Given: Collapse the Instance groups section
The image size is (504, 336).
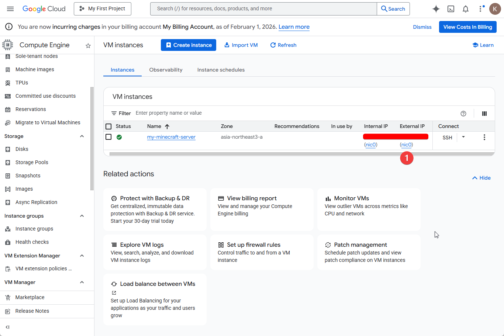Looking at the screenshot, I should tap(82, 216).
